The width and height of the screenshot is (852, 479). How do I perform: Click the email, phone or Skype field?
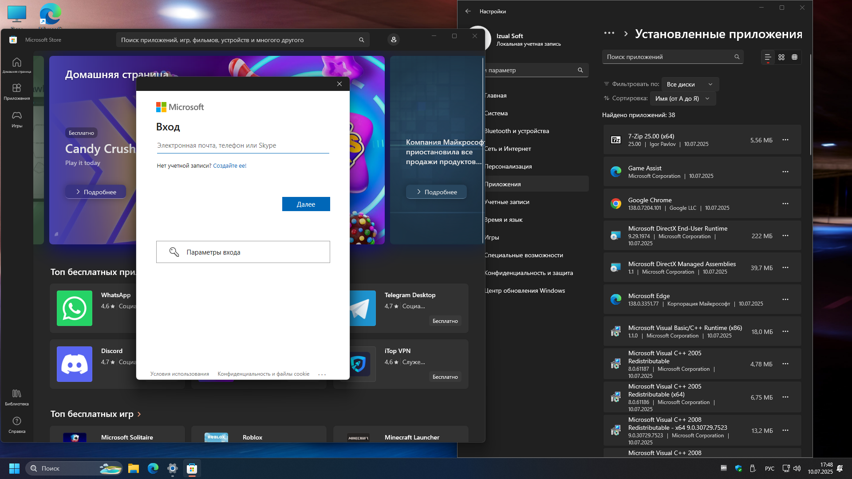click(243, 145)
